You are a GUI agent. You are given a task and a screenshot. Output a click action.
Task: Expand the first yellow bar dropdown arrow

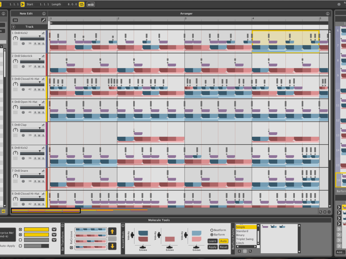click(x=54, y=229)
